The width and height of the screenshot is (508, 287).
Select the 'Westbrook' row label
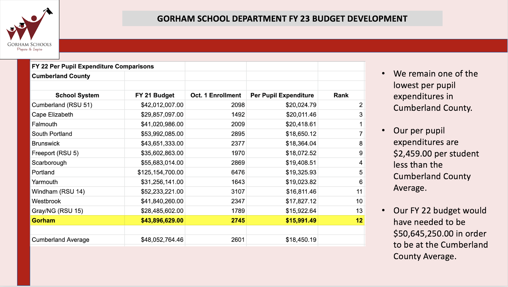46,201
